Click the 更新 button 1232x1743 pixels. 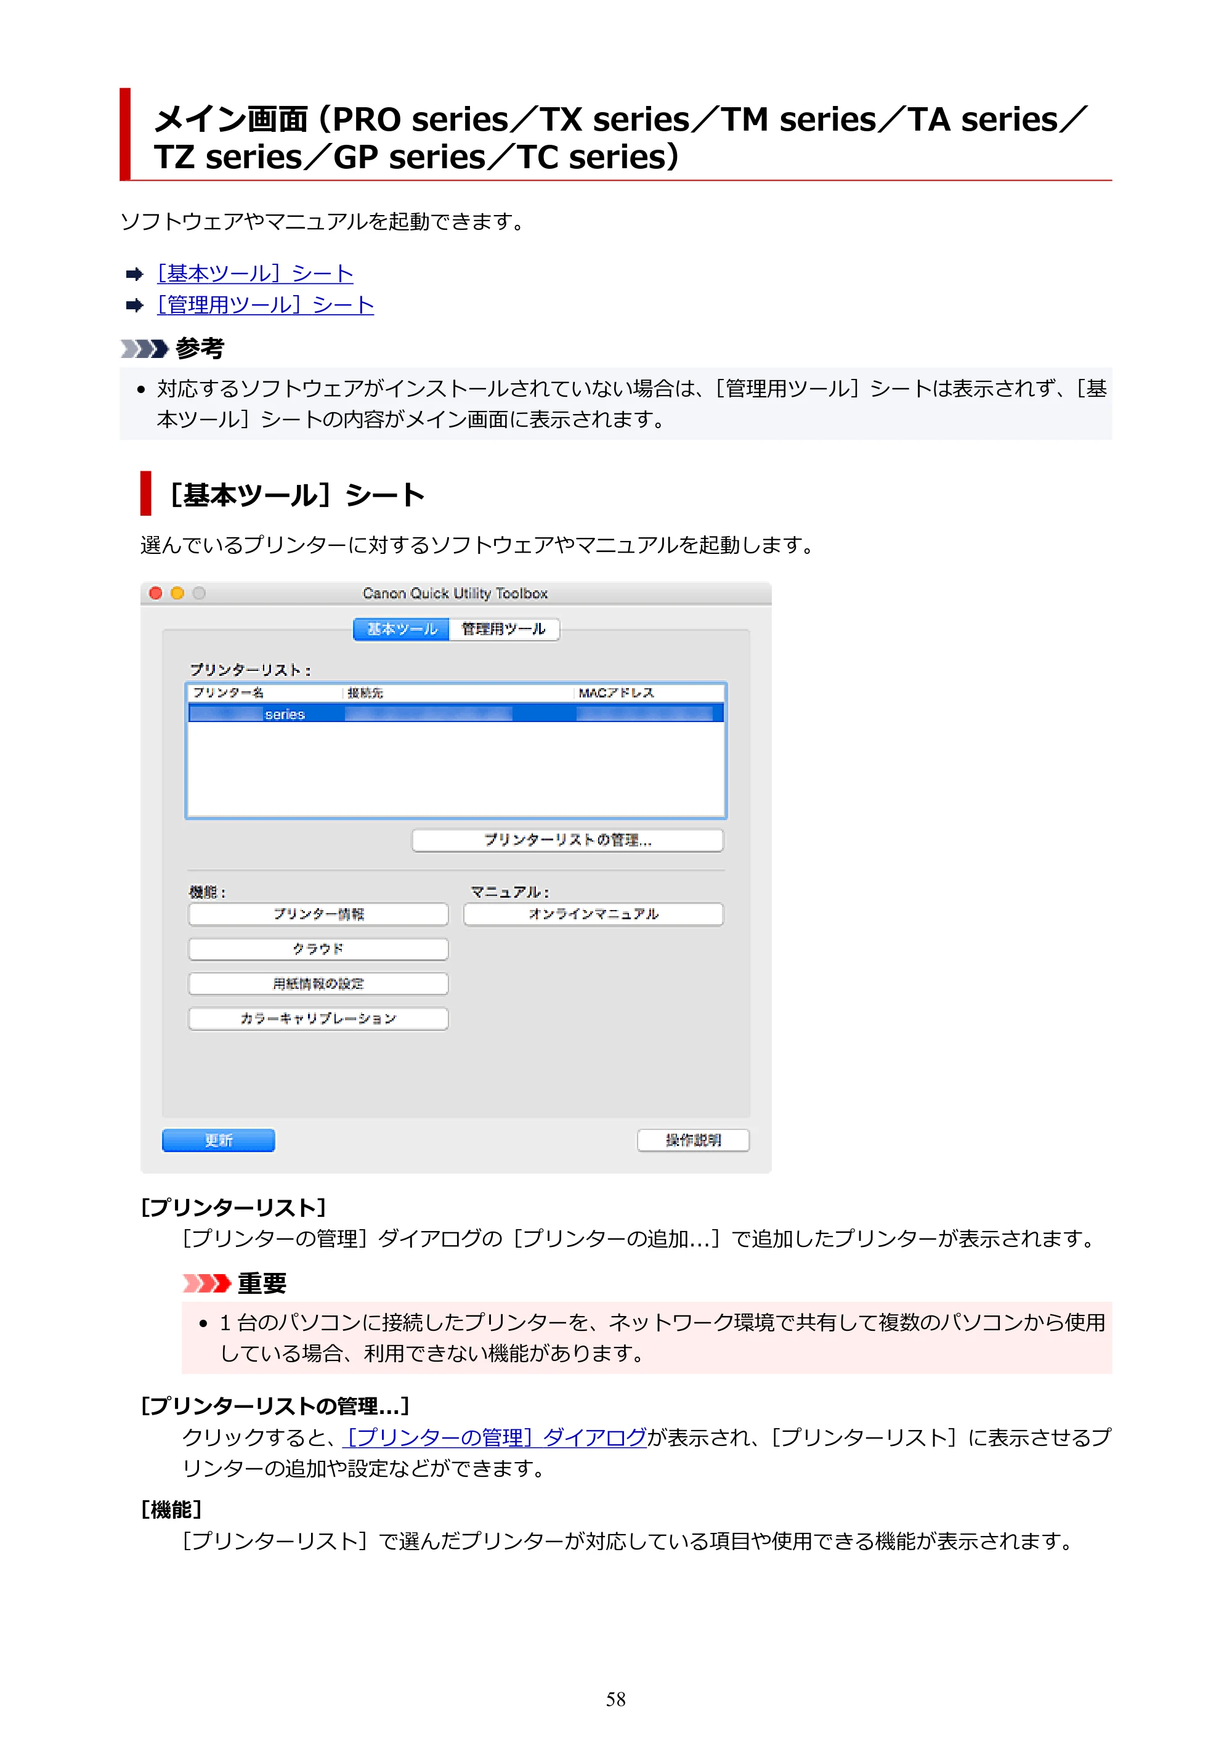(219, 1140)
